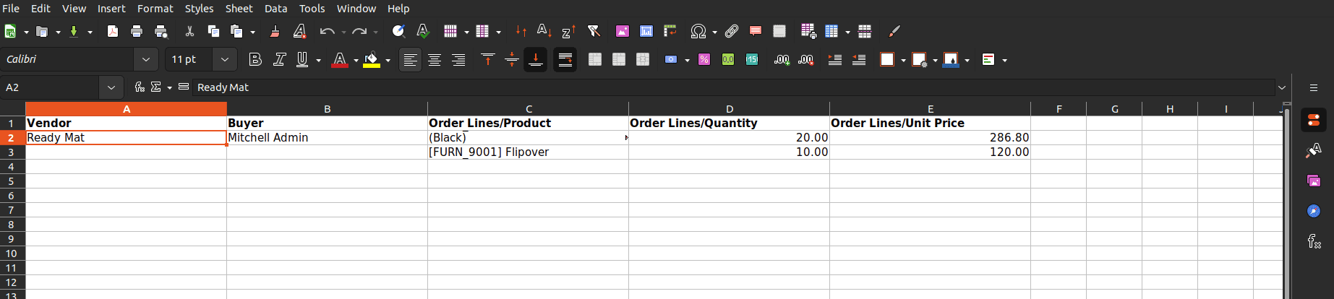
Task: Open the sidebar Properties deck
Action: [1314, 120]
